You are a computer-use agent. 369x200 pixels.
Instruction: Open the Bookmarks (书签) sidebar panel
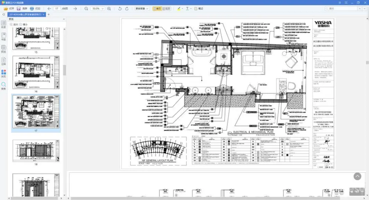click(3, 37)
